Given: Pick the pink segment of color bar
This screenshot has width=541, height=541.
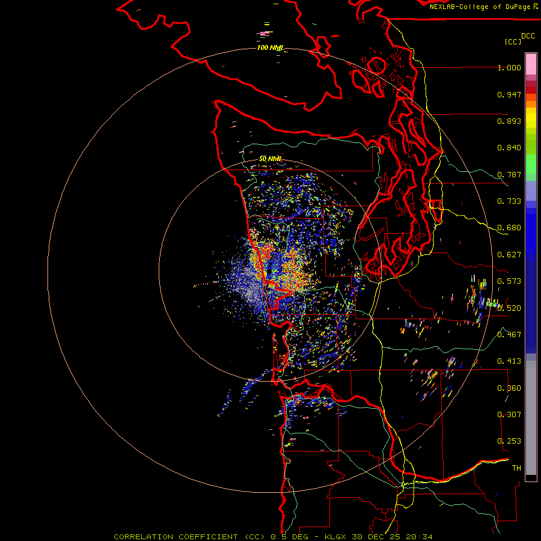Looking at the screenshot, I should coord(531,64).
